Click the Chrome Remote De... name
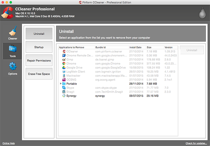This screenshot has height=146, width=210. [x=80, y=55]
